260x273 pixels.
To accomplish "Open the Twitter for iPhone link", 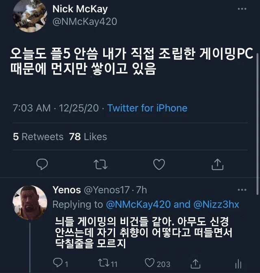I will [147, 108].
